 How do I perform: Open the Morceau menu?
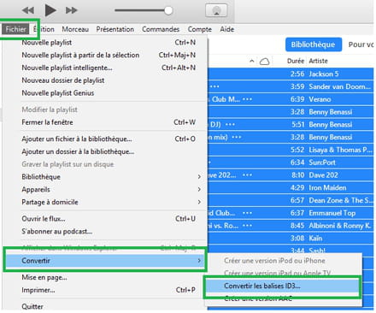(x=75, y=29)
